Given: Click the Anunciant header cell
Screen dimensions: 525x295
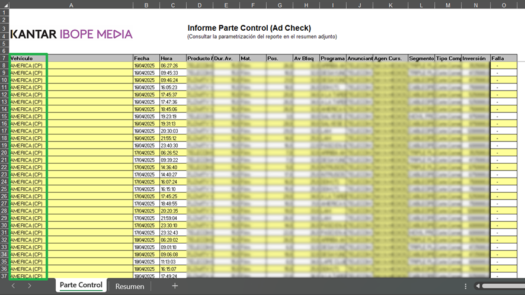Looking at the screenshot, I should (360, 58).
